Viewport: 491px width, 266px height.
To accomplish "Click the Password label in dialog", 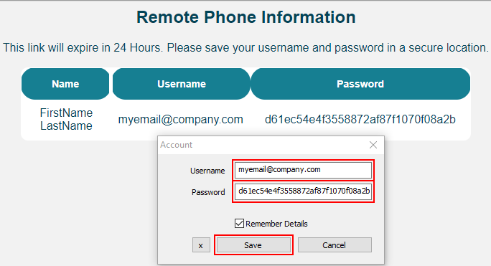I will pyautogui.click(x=208, y=192).
